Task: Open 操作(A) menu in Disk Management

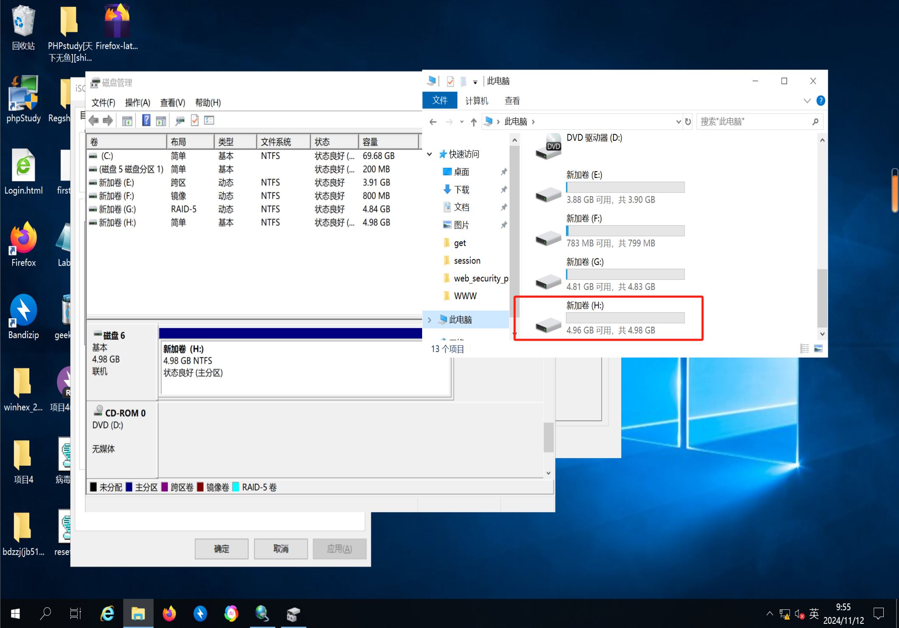Action: point(137,103)
